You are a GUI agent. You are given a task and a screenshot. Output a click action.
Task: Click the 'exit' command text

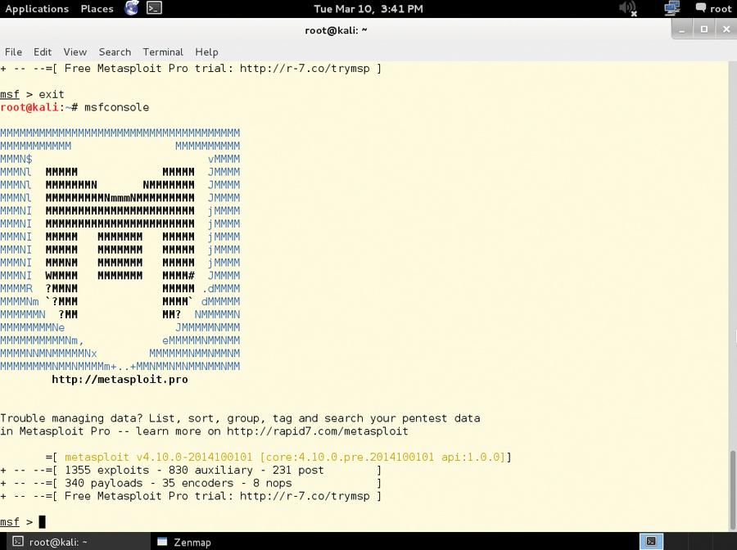click(52, 94)
